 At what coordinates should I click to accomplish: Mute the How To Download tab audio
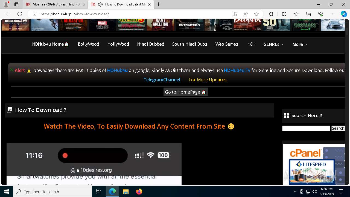coord(100,4)
